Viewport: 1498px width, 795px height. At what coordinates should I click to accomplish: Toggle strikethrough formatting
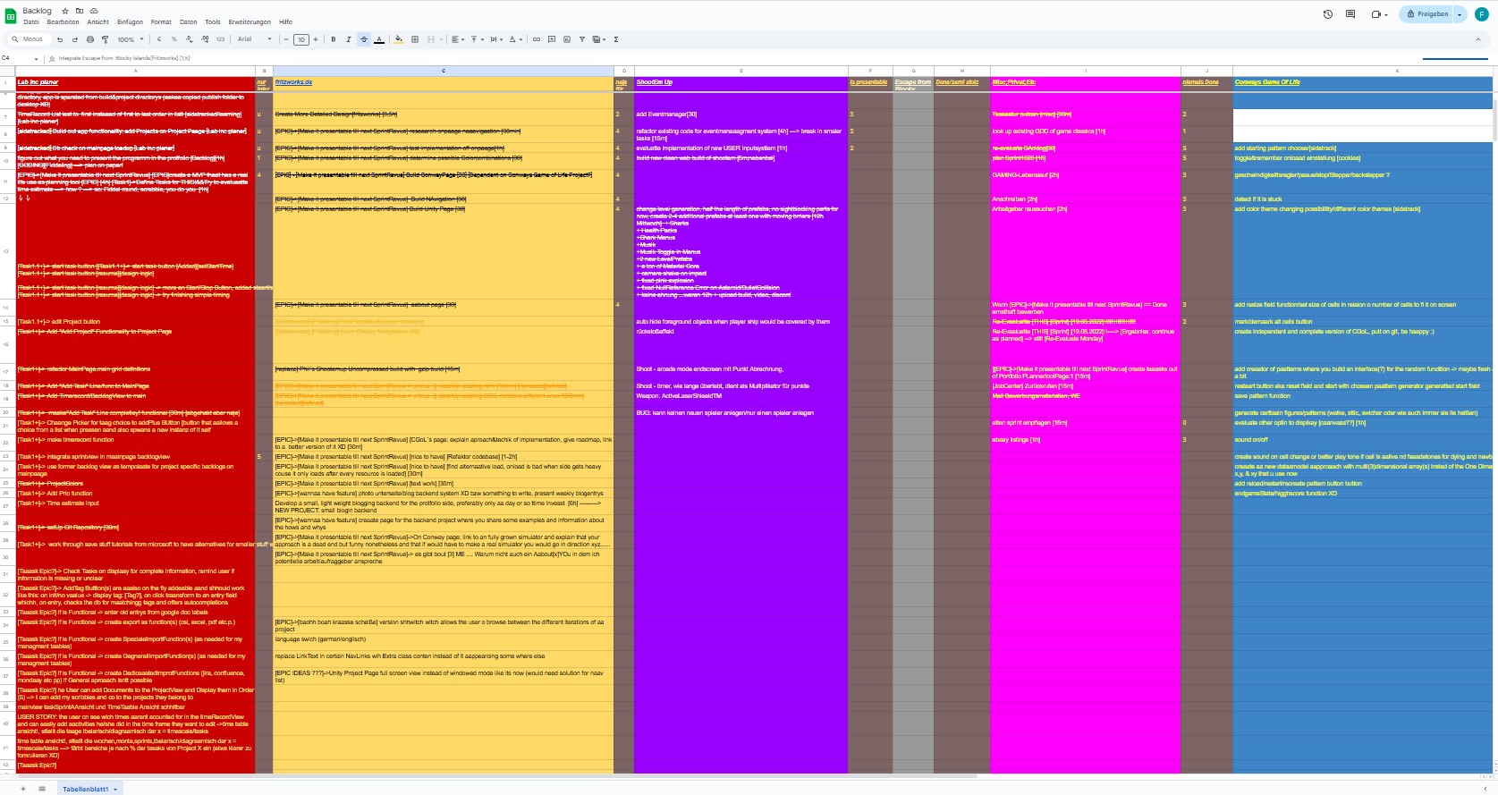[363, 39]
